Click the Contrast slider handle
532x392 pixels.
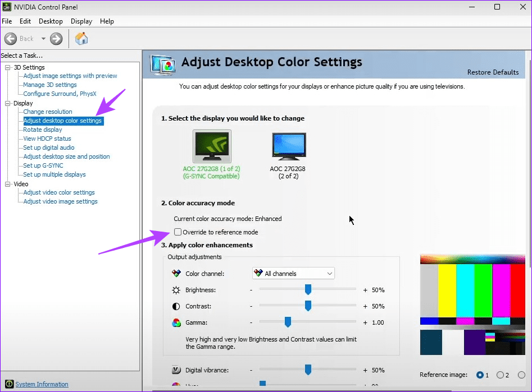point(308,306)
